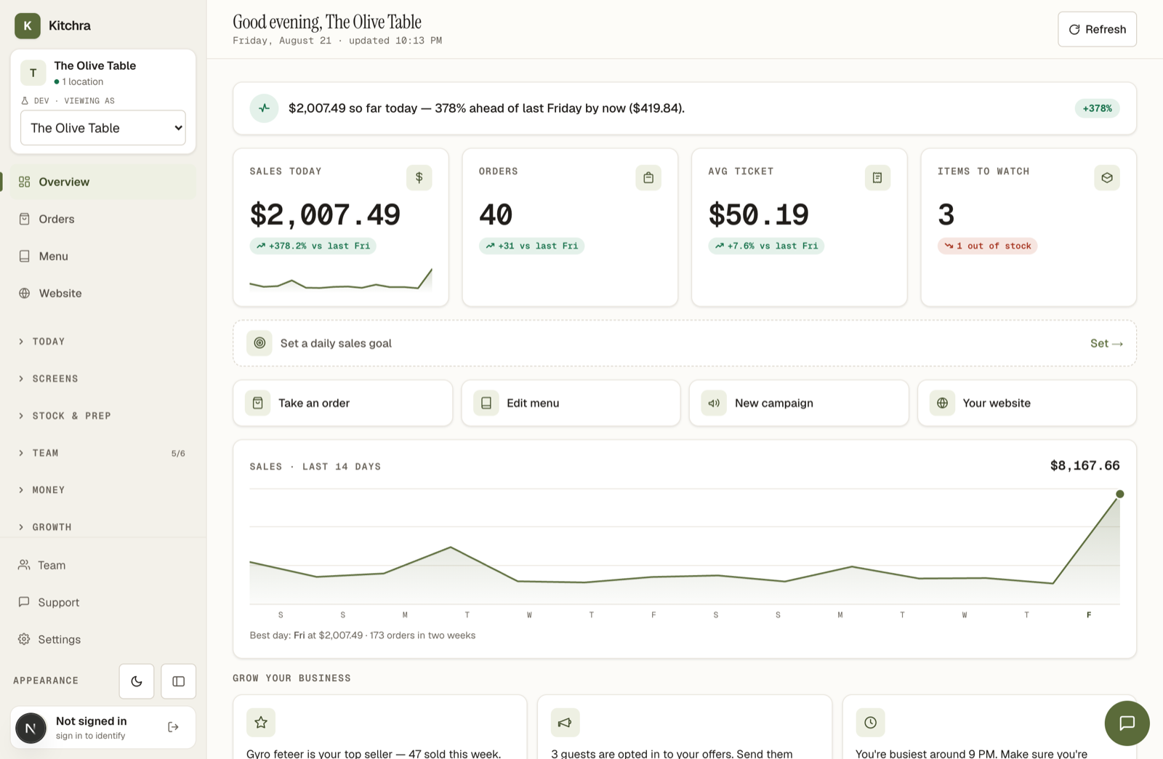Click the '+7.6% vs last Fri' badge
Image resolution: width=1163 pixels, height=759 pixels.
(x=766, y=246)
